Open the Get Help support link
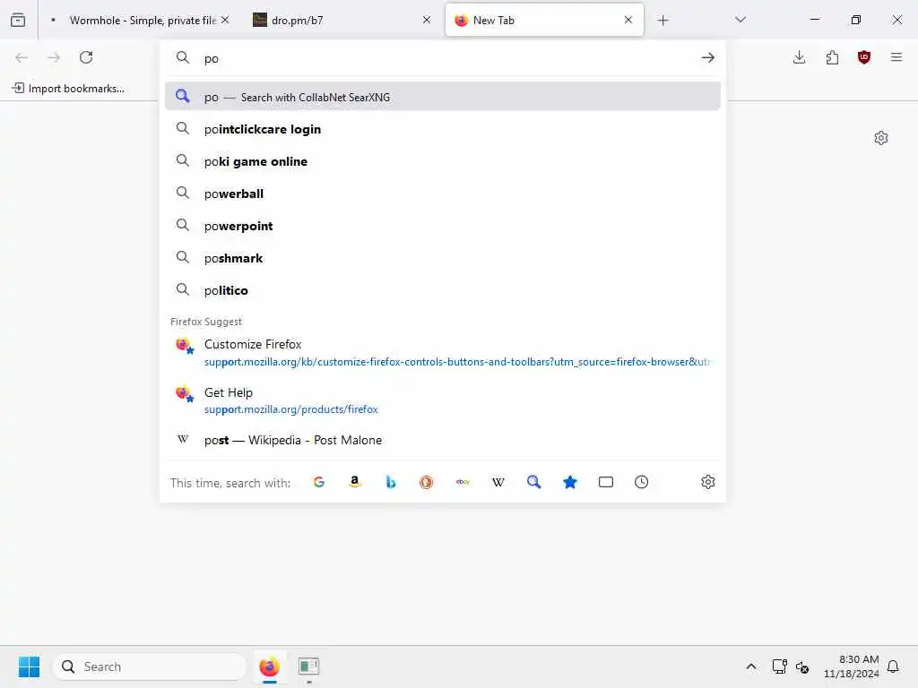The height and width of the screenshot is (688, 918). coord(443,400)
